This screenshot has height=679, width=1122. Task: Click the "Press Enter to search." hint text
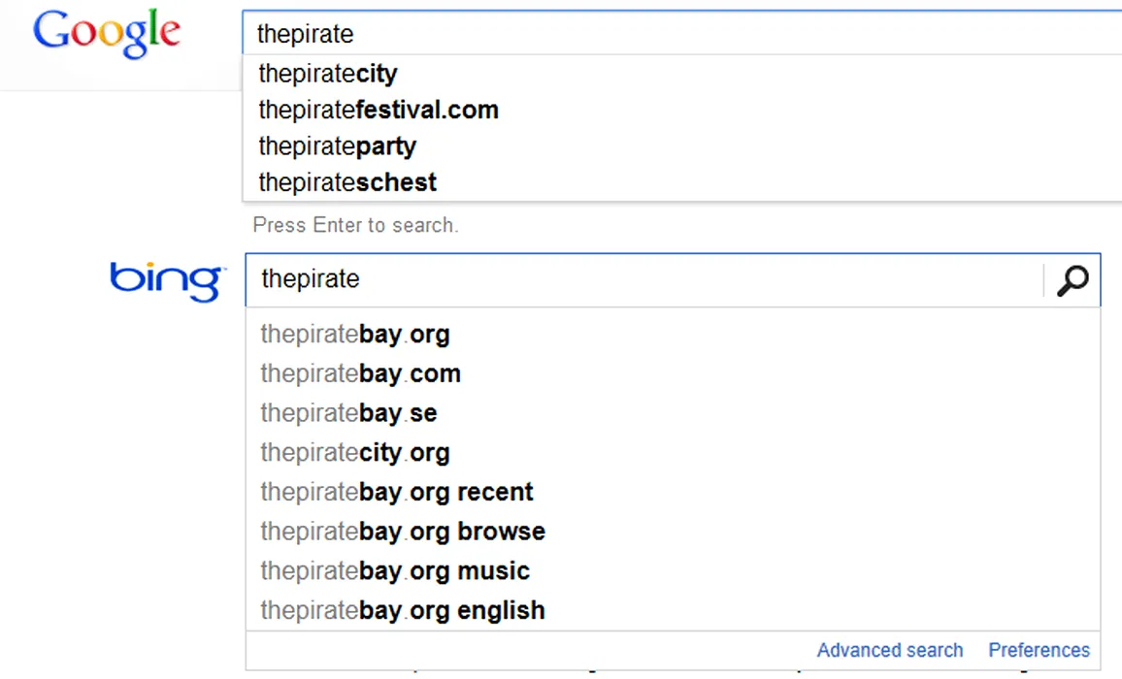click(355, 225)
